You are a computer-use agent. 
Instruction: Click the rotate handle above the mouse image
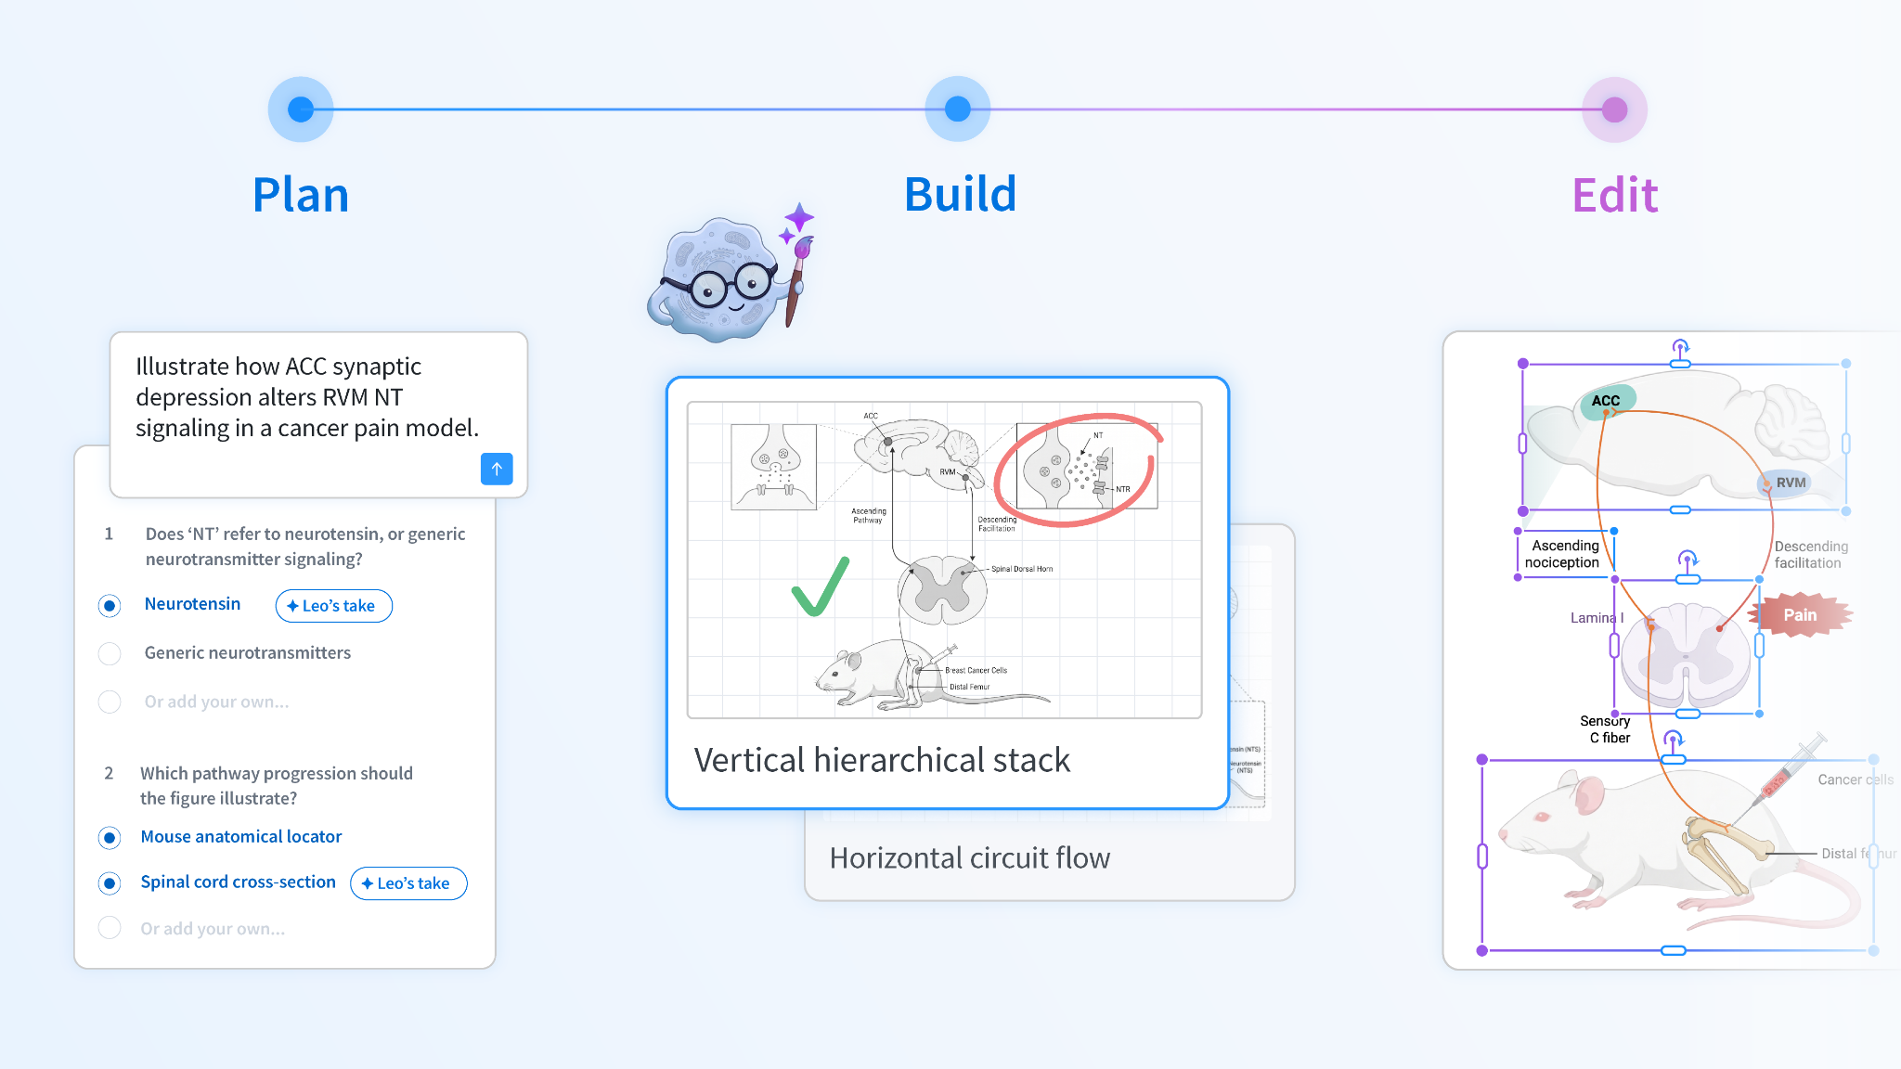pyautogui.click(x=1673, y=740)
